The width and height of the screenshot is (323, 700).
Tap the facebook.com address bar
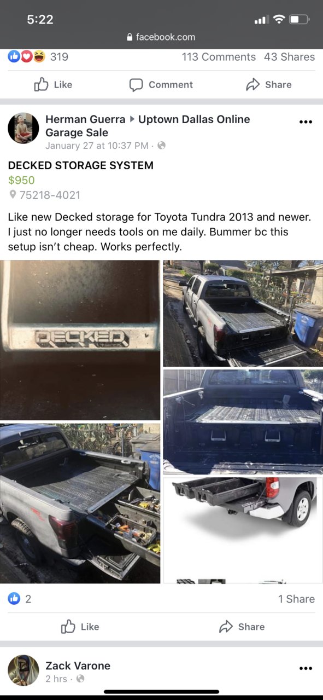pyautogui.click(x=161, y=37)
